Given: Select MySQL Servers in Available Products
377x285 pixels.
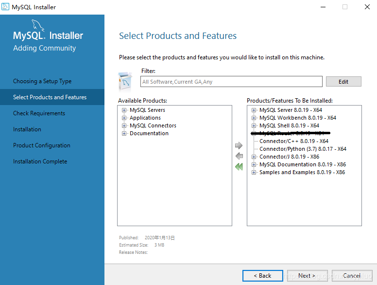Looking at the screenshot, I should point(147,110).
